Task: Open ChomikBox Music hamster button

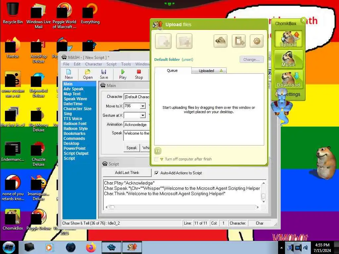Action: tap(288, 59)
